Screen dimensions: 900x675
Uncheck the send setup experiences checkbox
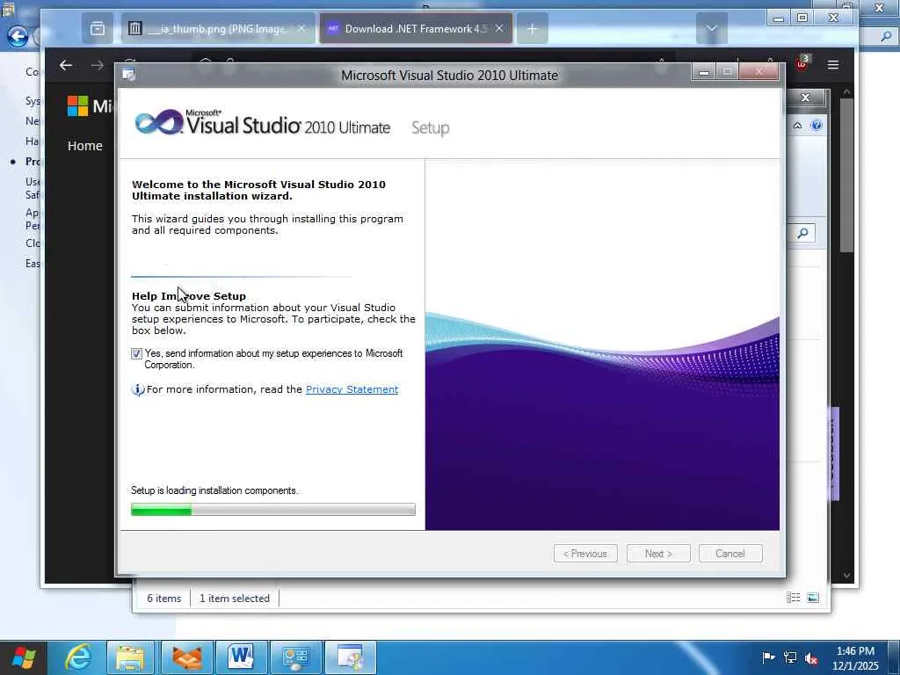(x=136, y=353)
